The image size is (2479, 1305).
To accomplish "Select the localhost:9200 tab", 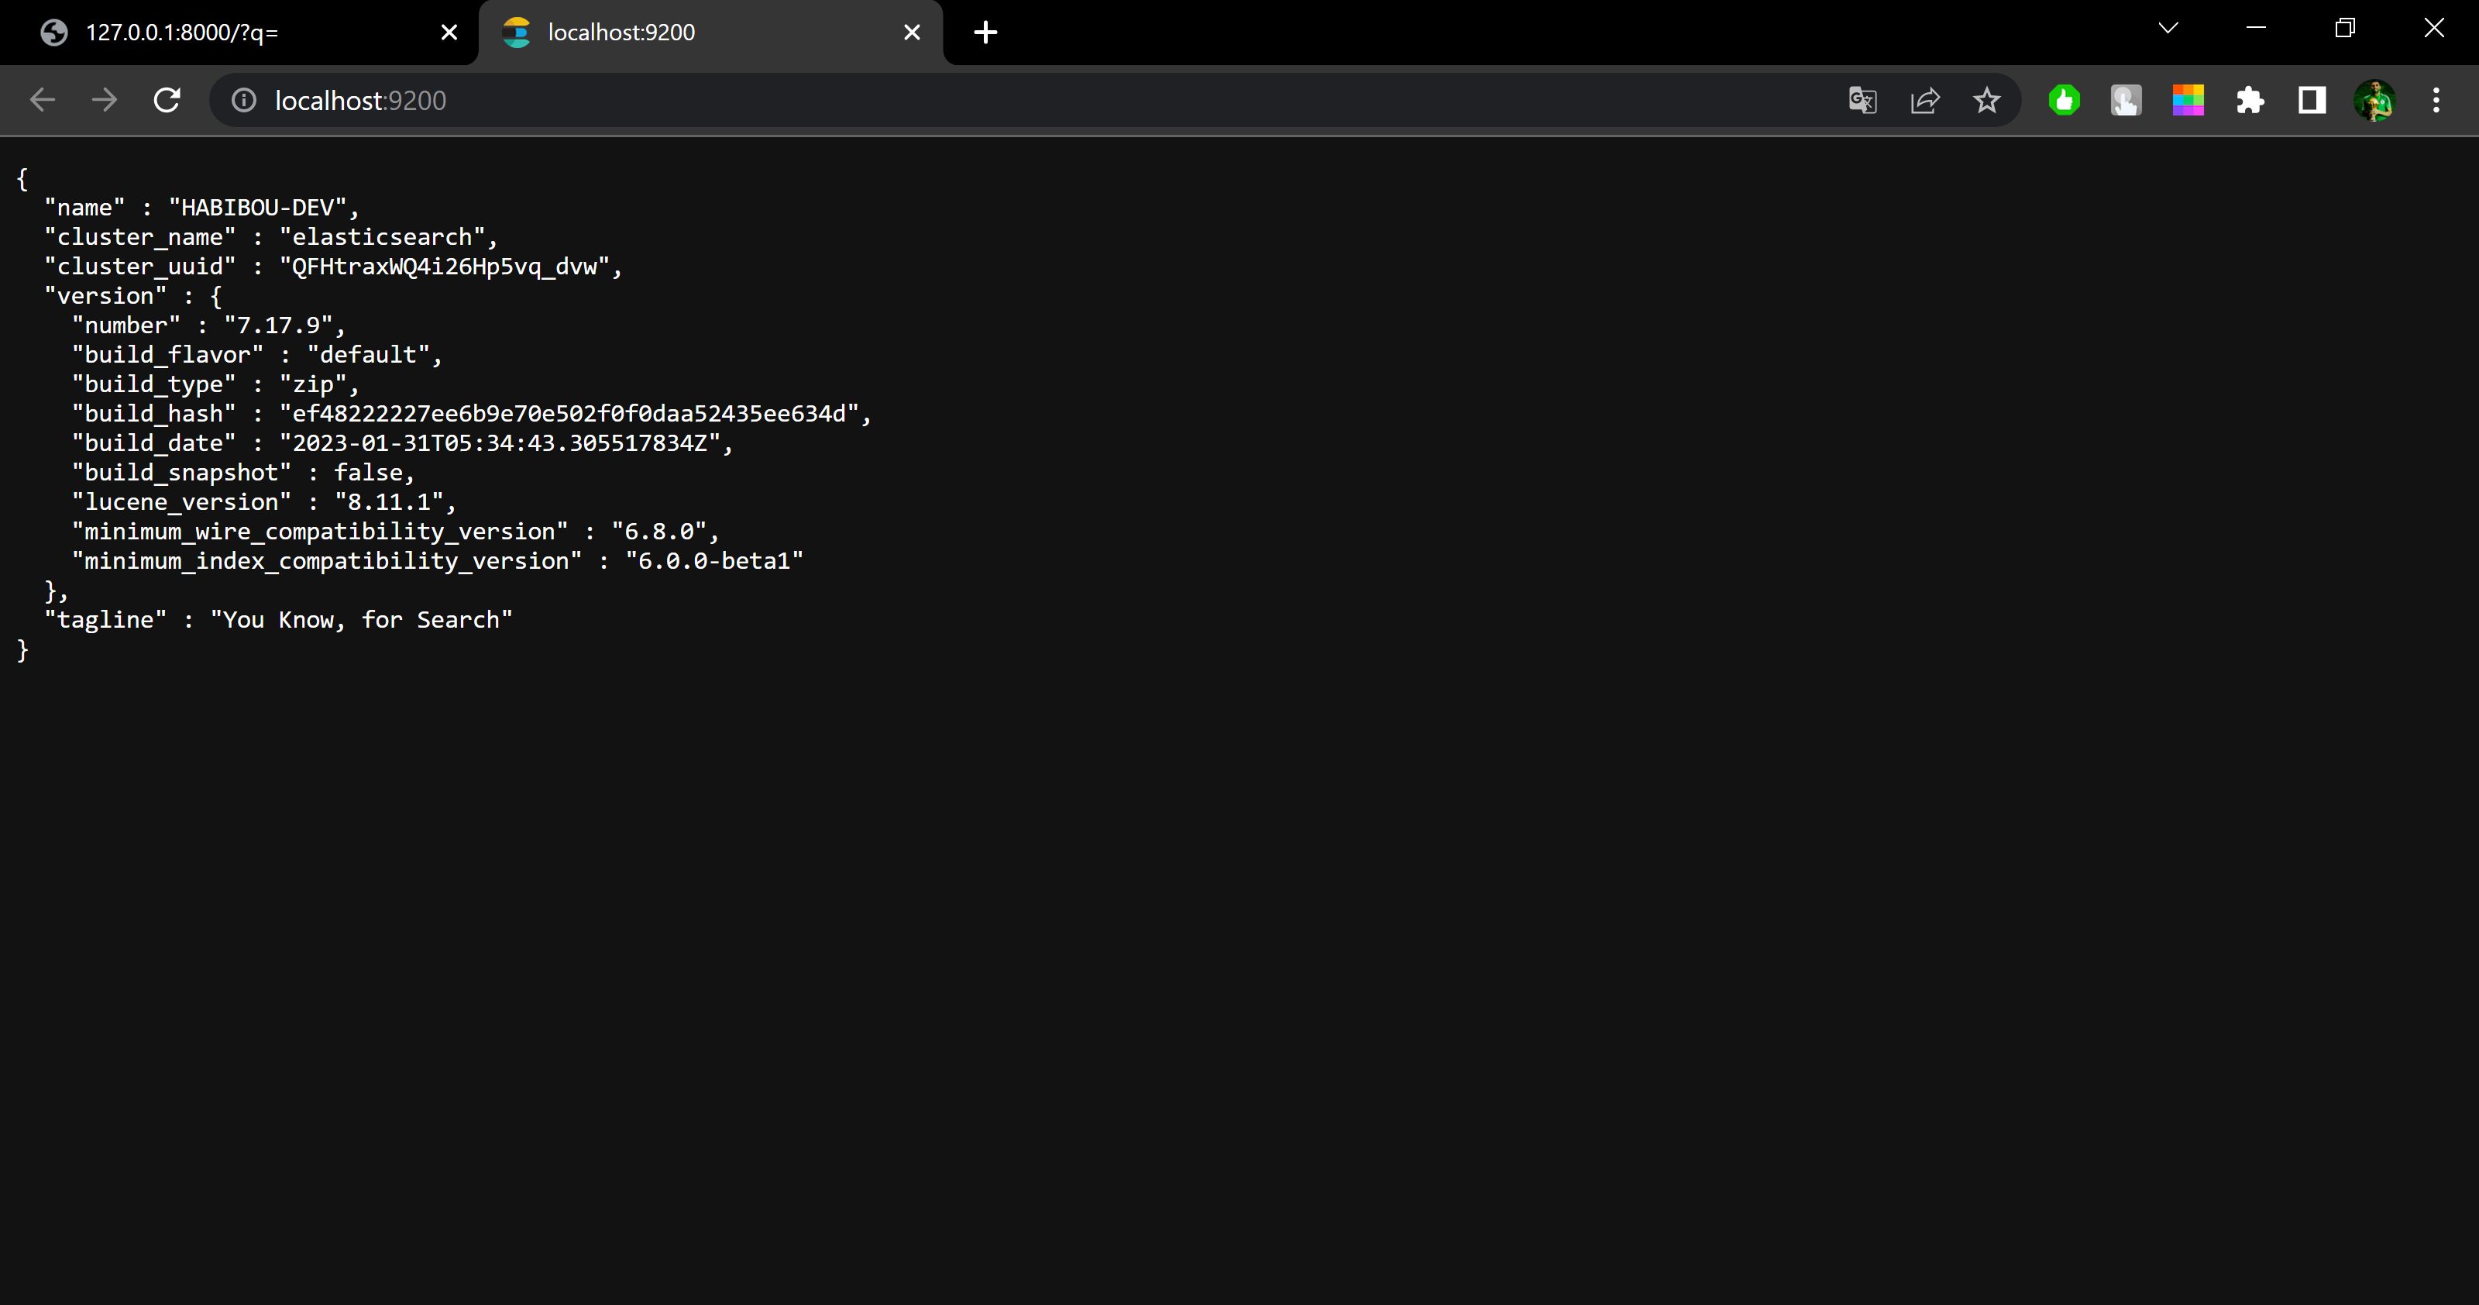I will (x=674, y=33).
